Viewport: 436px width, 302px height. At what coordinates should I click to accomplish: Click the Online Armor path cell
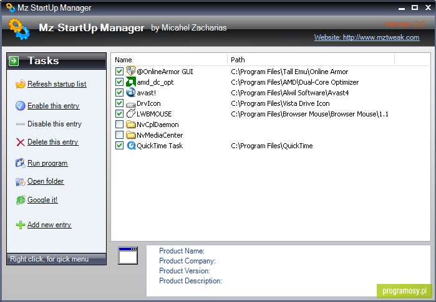[x=289, y=72]
